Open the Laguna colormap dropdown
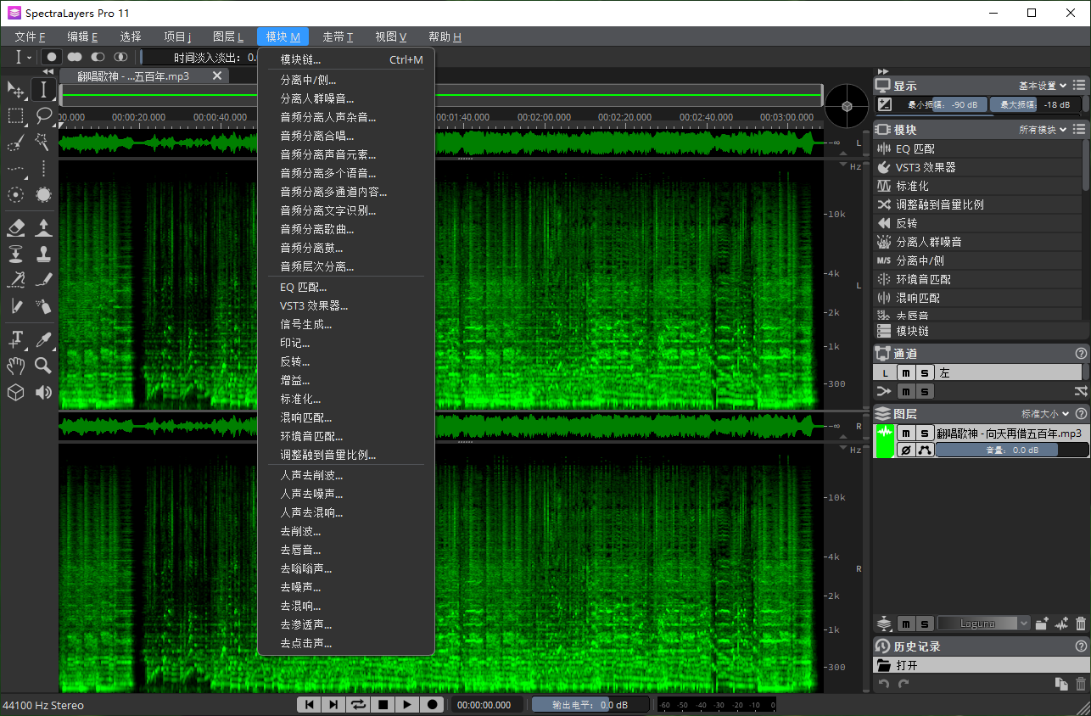The width and height of the screenshot is (1091, 716). [983, 624]
